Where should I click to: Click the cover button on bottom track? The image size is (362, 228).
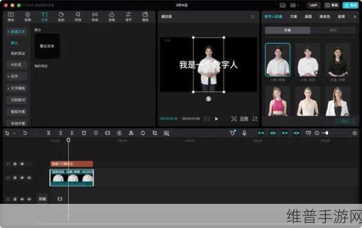tap(42, 199)
